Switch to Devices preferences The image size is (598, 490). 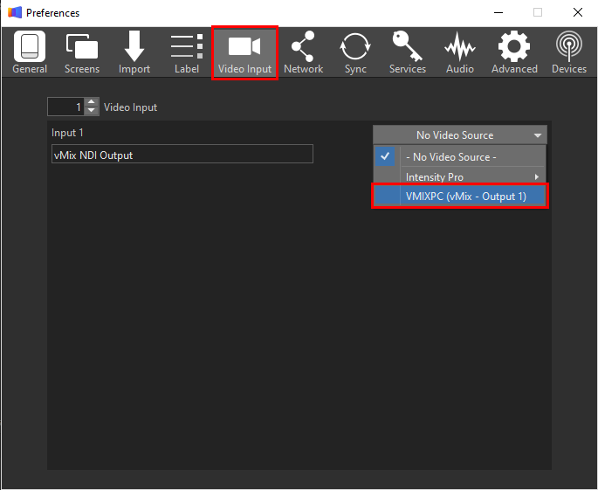[x=569, y=52]
